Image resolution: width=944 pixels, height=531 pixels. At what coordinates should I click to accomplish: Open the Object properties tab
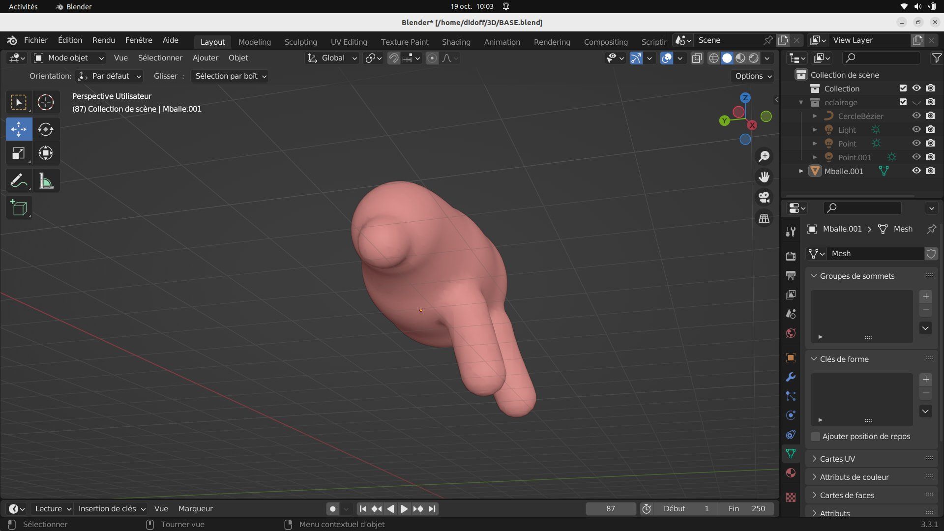click(791, 357)
